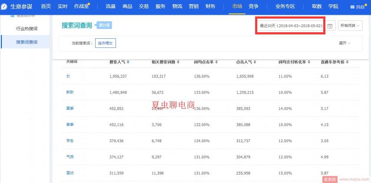Go to 流量 in top navigation
Viewport: 371px width, 183px height.
click(x=111, y=7)
